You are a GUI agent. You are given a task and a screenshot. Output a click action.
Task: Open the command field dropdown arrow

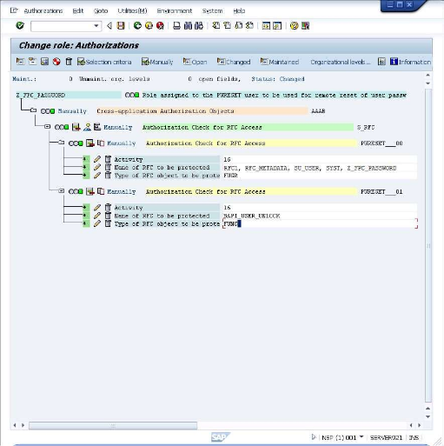pos(96,26)
